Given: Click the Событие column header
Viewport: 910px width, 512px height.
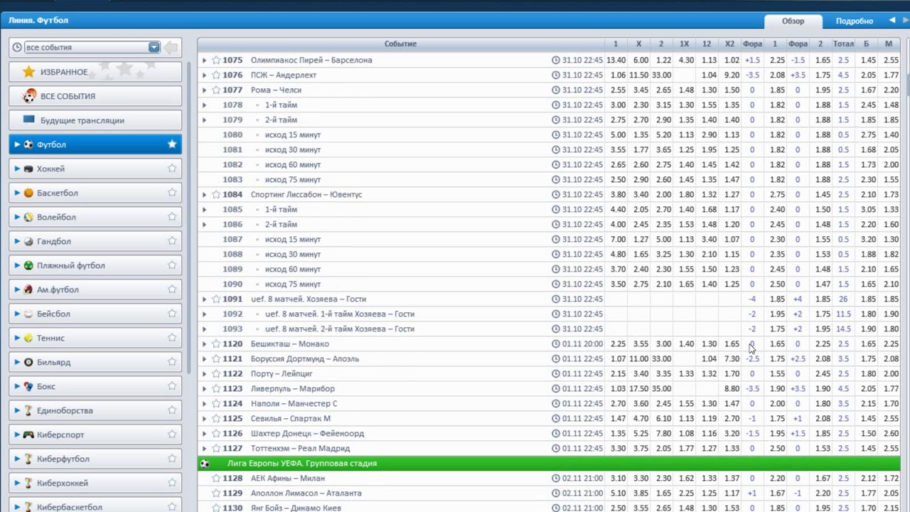Looking at the screenshot, I should tap(400, 44).
